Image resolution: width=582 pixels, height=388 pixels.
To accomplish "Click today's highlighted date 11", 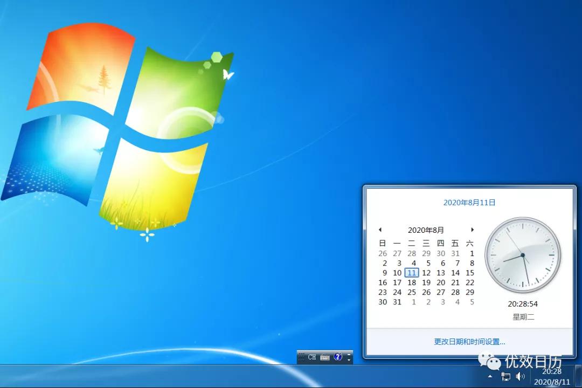I will click(x=411, y=273).
